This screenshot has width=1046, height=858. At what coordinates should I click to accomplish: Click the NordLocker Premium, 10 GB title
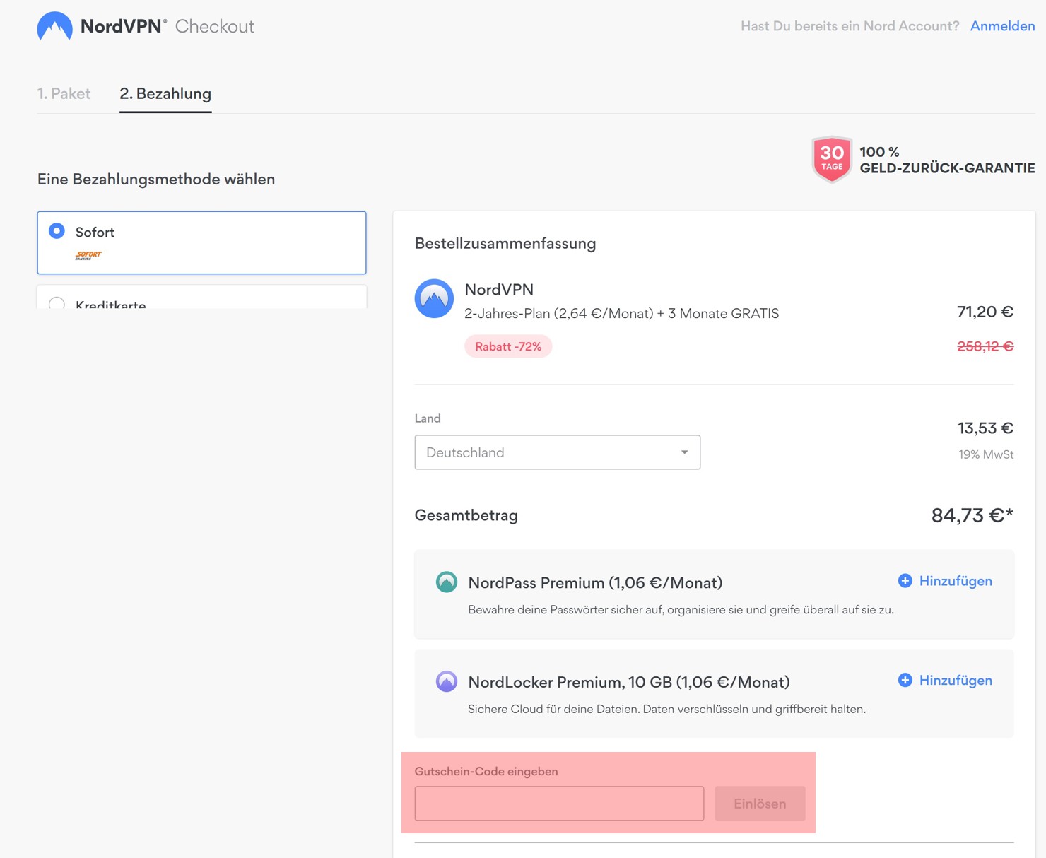pyautogui.click(x=628, y=682)
